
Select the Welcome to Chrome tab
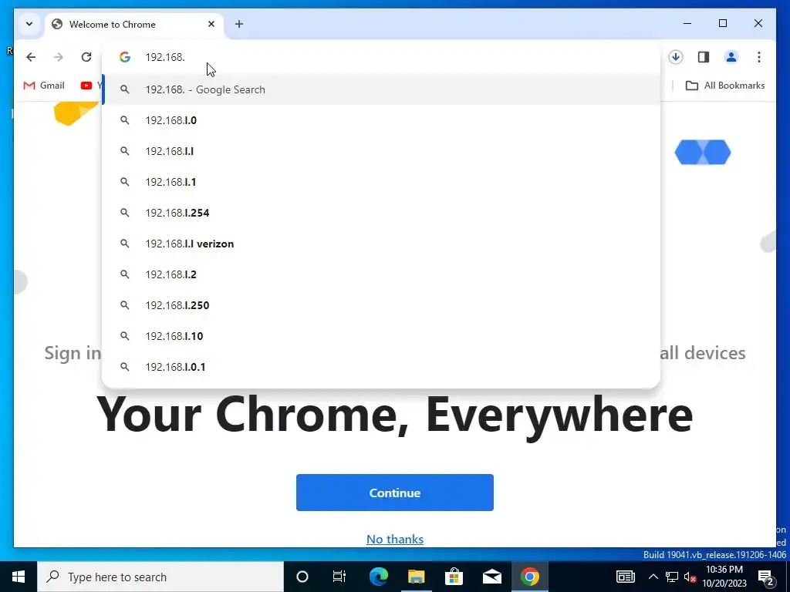pyautogui.click(x=133, y=24)
